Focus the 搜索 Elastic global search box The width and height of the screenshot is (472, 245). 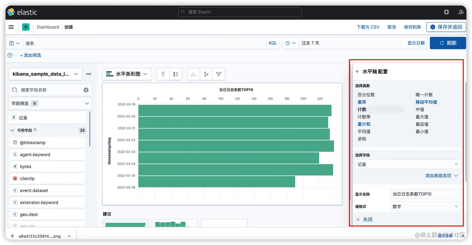[240, 12]
